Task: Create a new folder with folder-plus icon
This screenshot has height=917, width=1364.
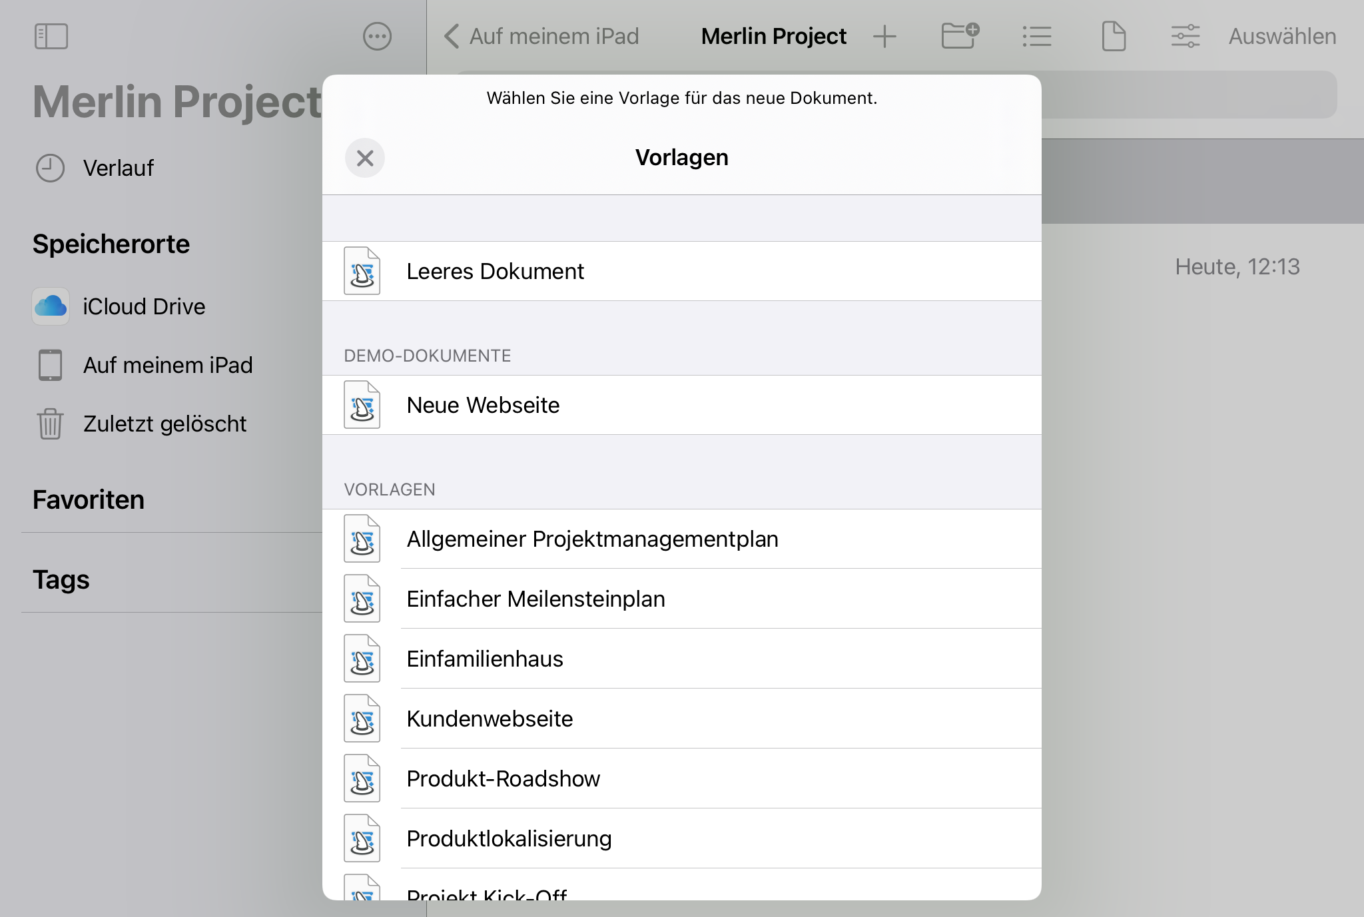Action: 960,36
